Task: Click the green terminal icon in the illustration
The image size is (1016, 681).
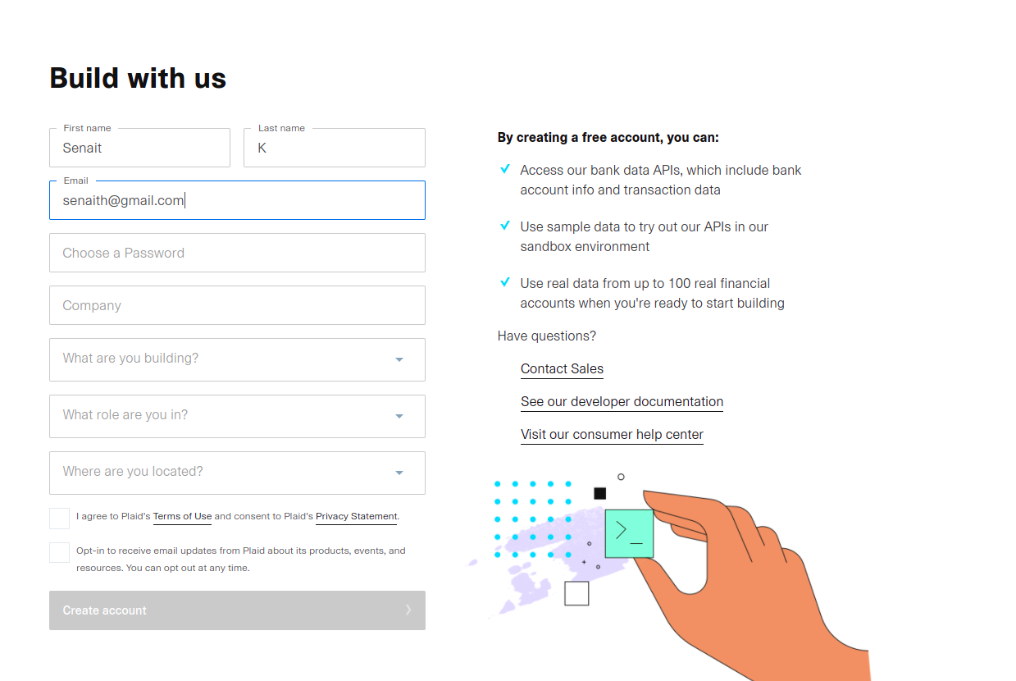Action: 629,533
